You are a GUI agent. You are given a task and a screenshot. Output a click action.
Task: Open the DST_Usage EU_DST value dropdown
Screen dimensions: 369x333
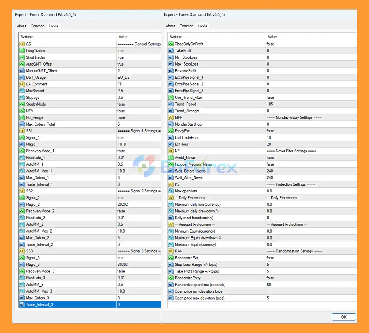138,77
